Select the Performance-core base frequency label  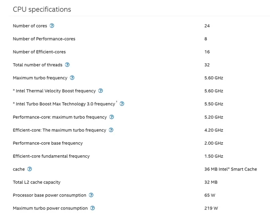click(48, 143)
